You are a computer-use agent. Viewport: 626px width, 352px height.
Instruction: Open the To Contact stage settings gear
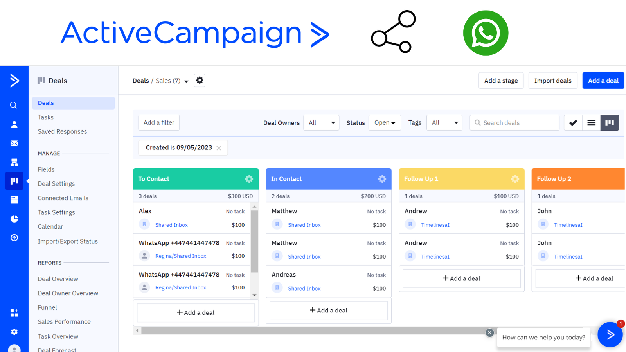pos(249,179)
